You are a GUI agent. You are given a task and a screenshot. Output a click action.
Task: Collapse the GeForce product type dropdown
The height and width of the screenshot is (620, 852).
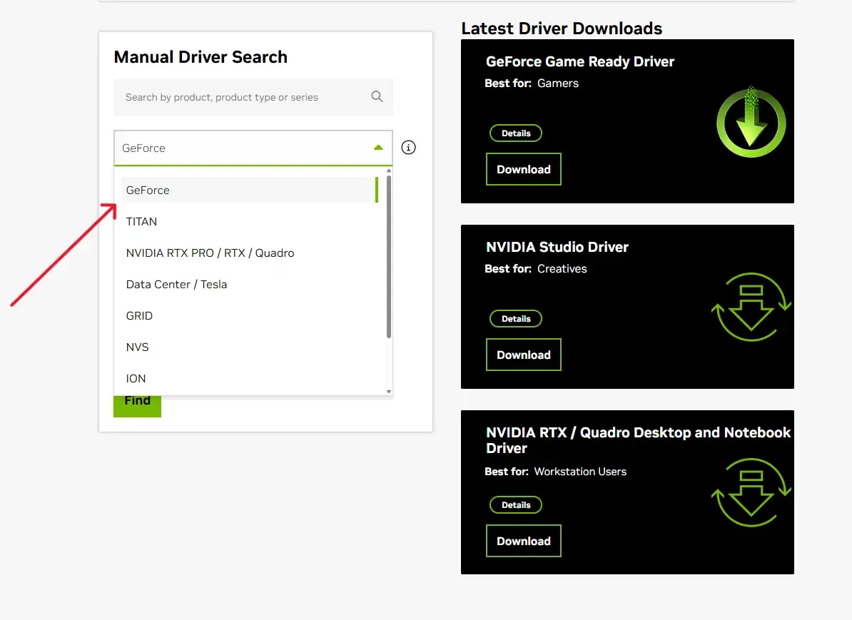tap(378, 148)
